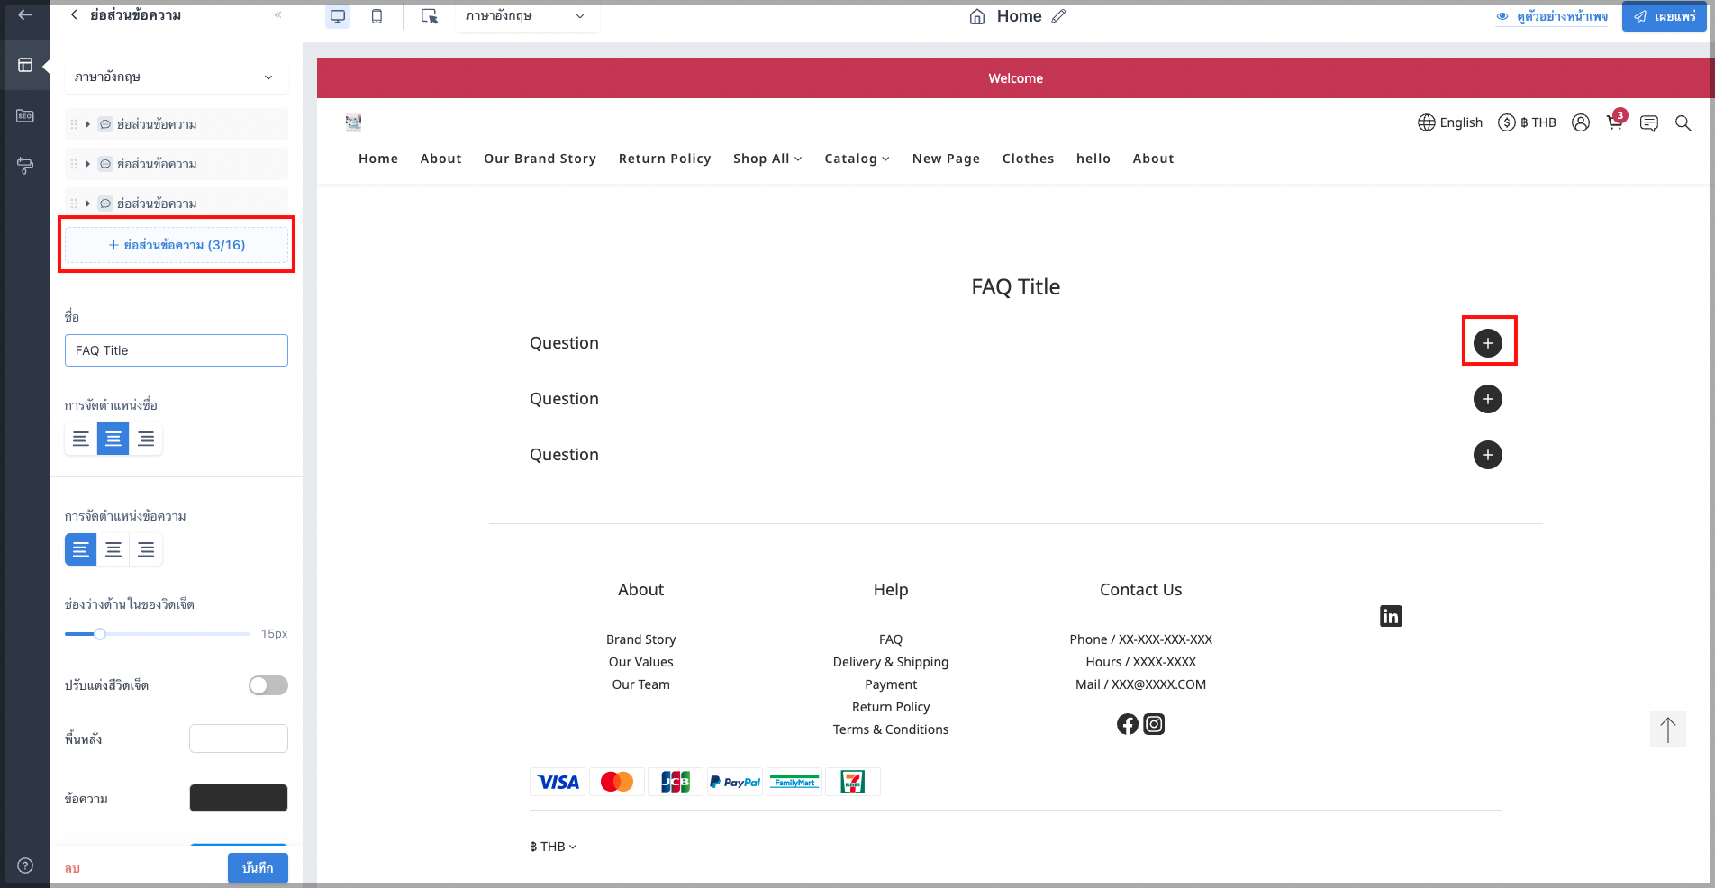The image size is (1715, 888).
Task: Toggle the ปรับแต่งสีวิดเจ็ต switch
Action: pyautogui.click(x=268, y=685)
